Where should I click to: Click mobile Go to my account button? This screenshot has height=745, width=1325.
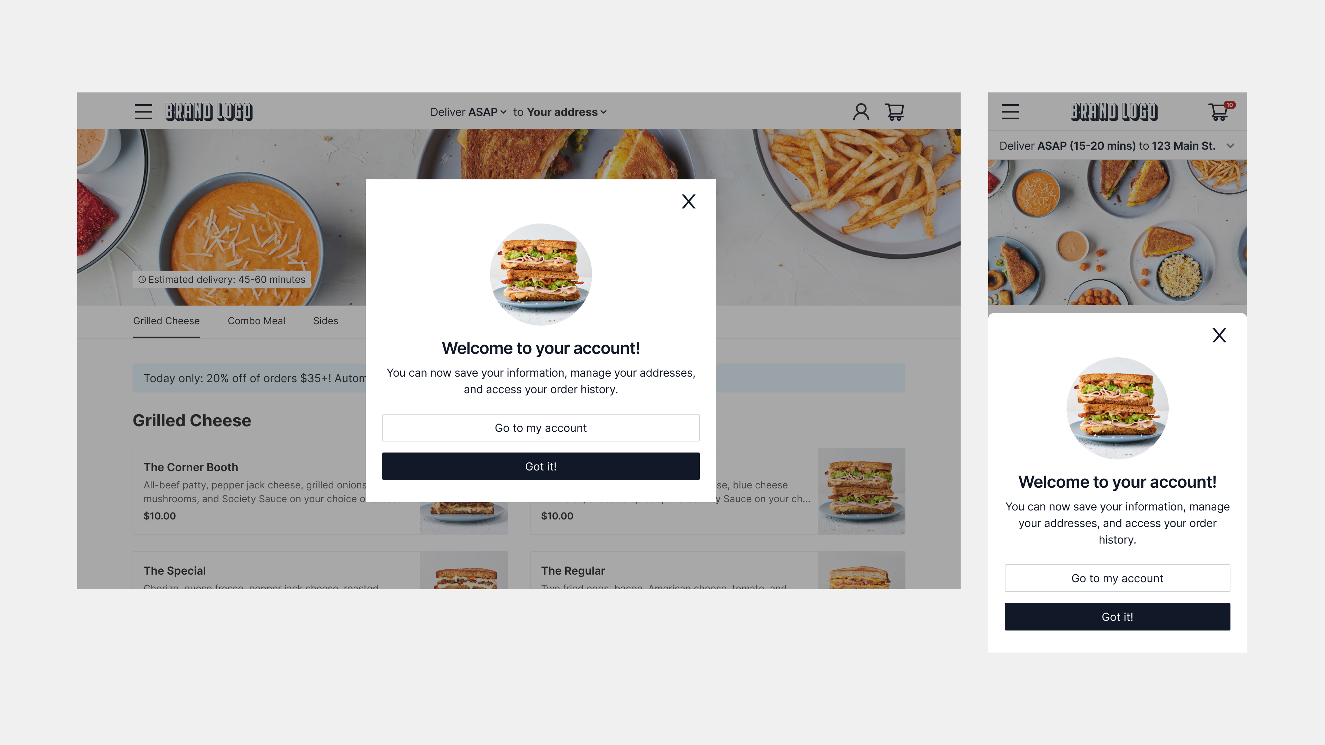tap(1117, 578)
